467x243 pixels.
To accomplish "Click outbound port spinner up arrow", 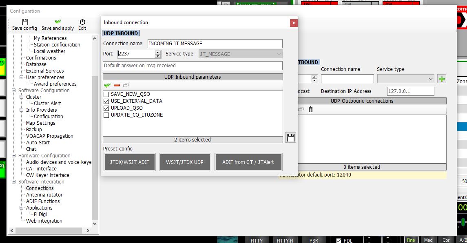I will (314, 77).
